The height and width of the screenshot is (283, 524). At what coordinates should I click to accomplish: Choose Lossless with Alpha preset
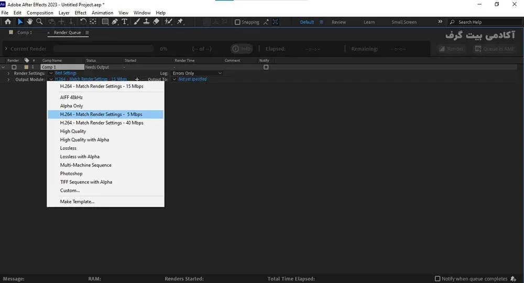click(x=106, y=157)
